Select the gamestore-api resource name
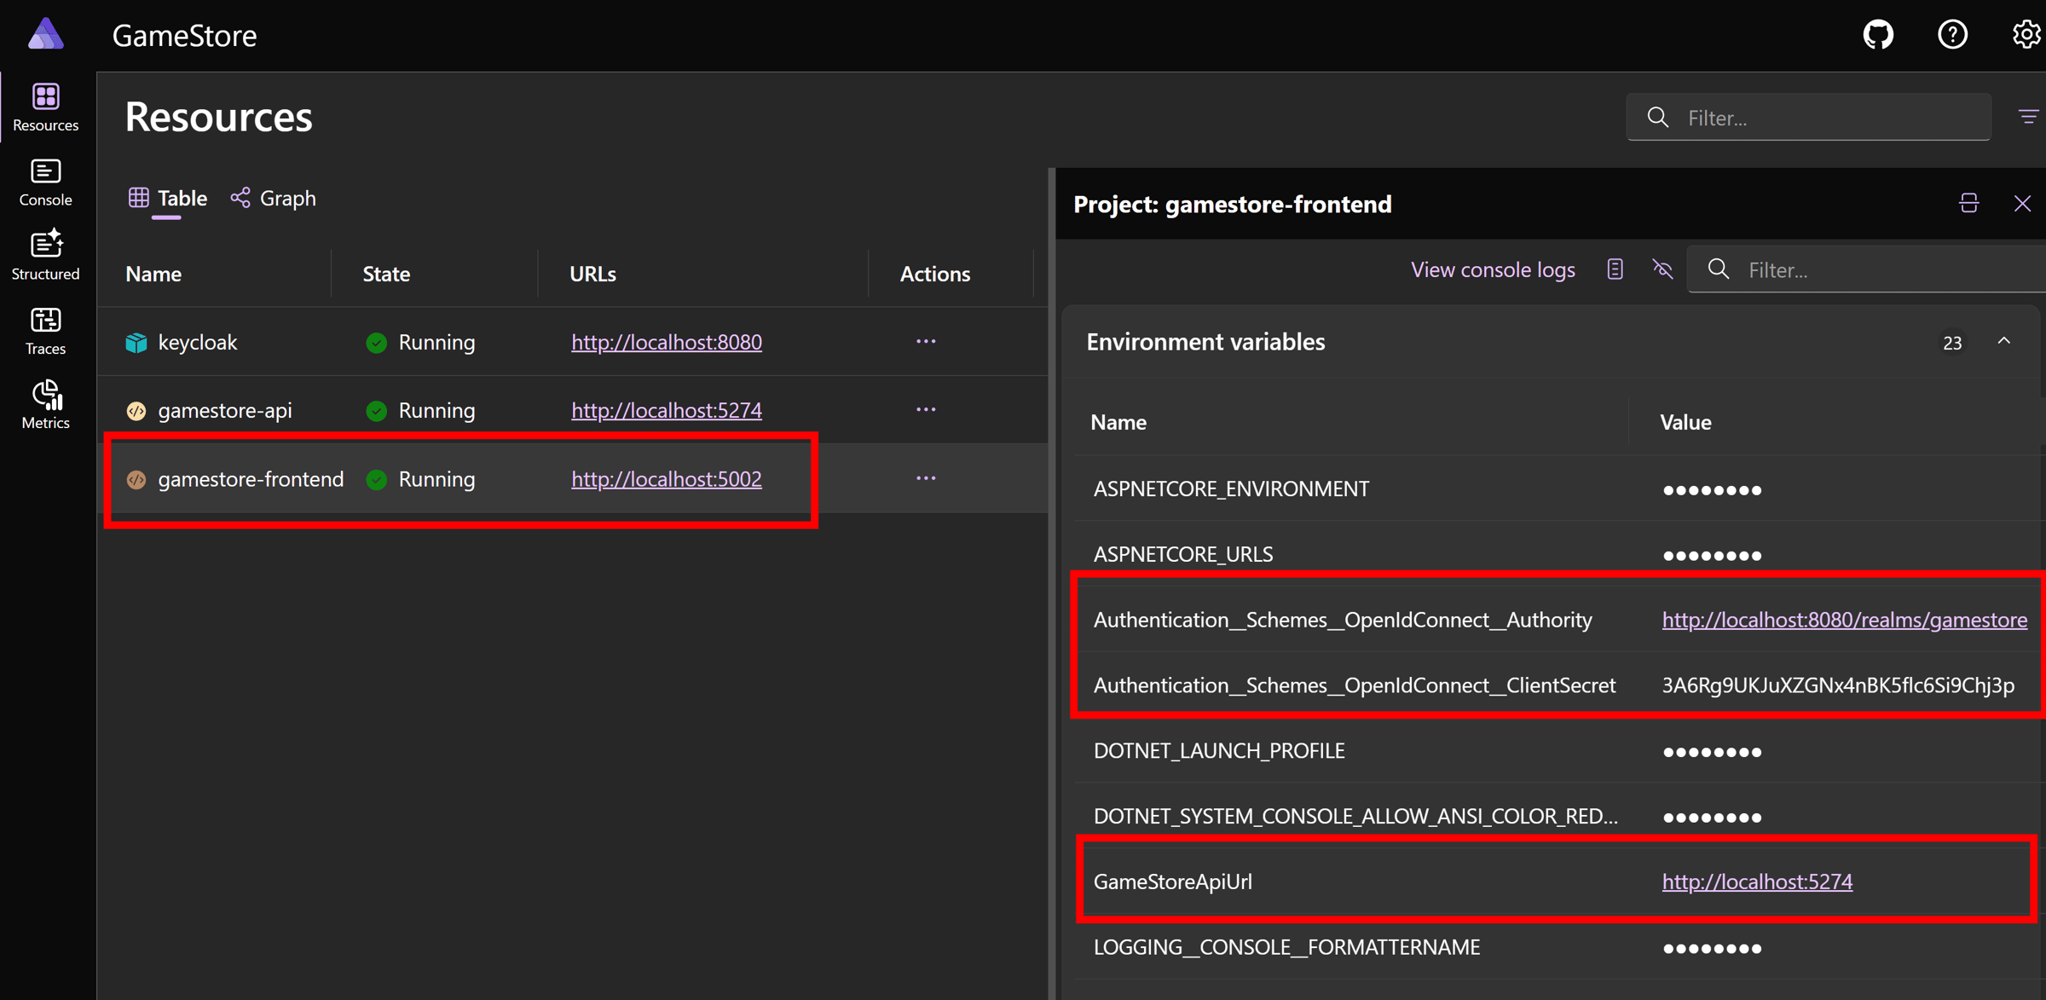The height and width of the screenshot is (1000, 2046). point(225,411)
